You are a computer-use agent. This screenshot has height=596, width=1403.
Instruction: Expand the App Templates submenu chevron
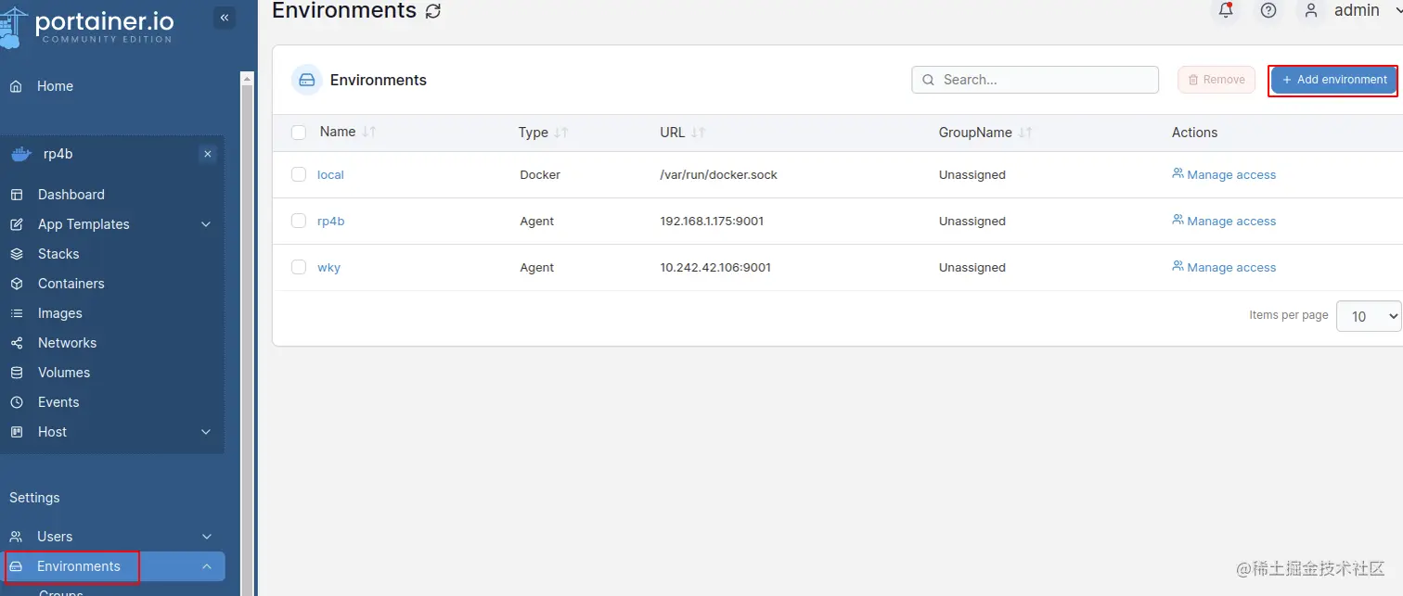[206, 224]
